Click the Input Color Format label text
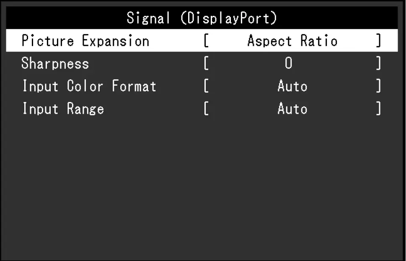The height and width of the screenshot is (261, 406). [x=89, y=86]
